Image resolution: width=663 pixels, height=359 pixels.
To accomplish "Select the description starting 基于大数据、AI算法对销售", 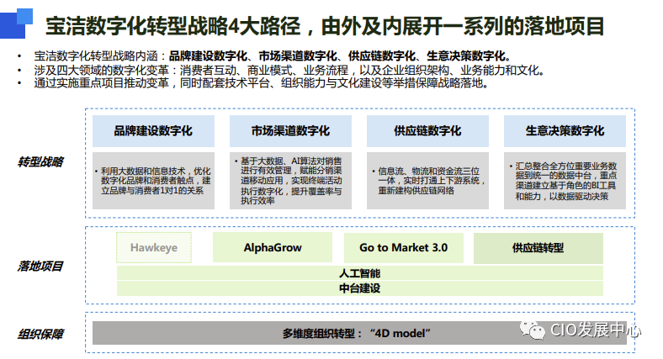I will click(290, 181).
